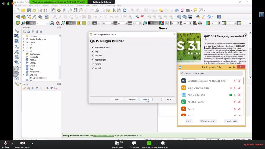Screen dimensions: 265x149
Task: Open the Processing menu
Action: [x=110, y=5]
